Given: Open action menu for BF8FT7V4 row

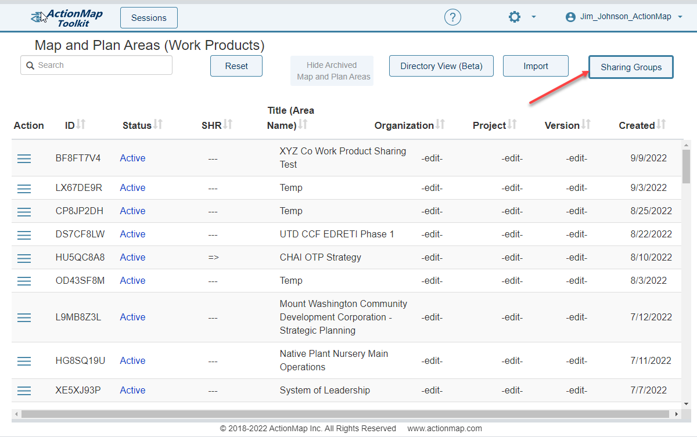Looking at the screenshot, I should tap(24, 158).
